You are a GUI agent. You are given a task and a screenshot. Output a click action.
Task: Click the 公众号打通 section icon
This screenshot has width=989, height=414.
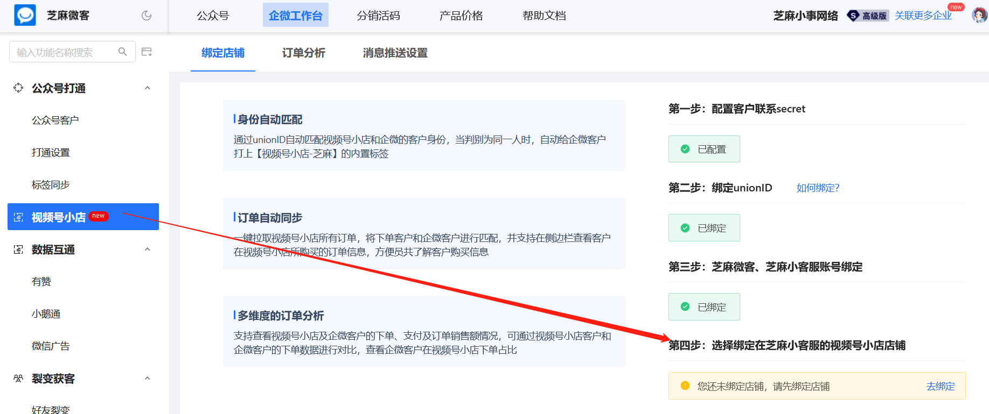coord(18,88)
